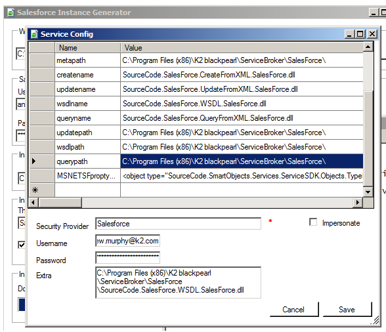386x332 pixels.
Task: Click the createname name cell
Action: click(x=87, y=75)
